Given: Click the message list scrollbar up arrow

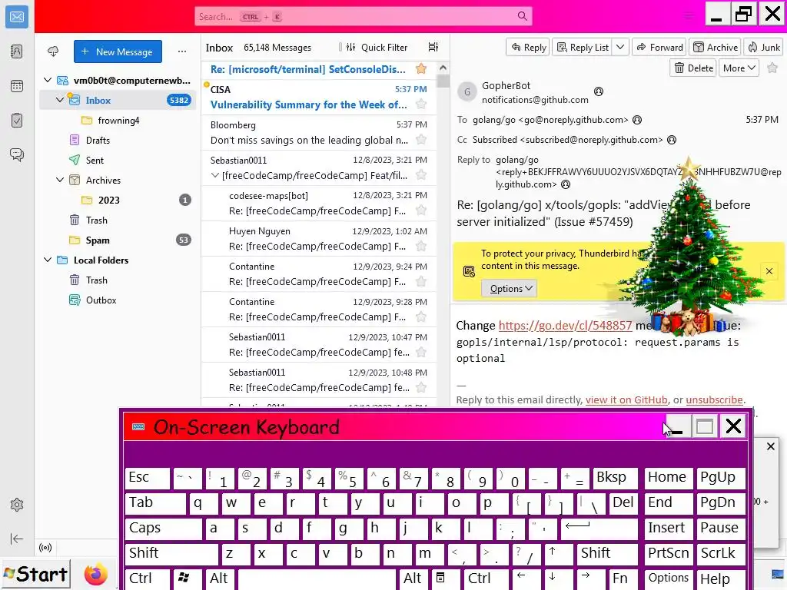Looking at the screenshot, I should coord(442,68).
